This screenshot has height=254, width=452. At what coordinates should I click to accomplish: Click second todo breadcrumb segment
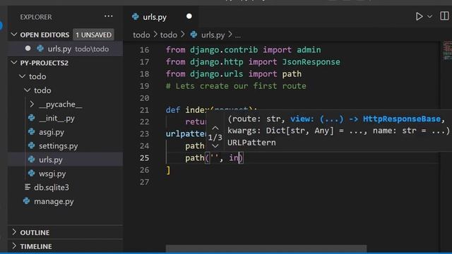tap(169, 35)
